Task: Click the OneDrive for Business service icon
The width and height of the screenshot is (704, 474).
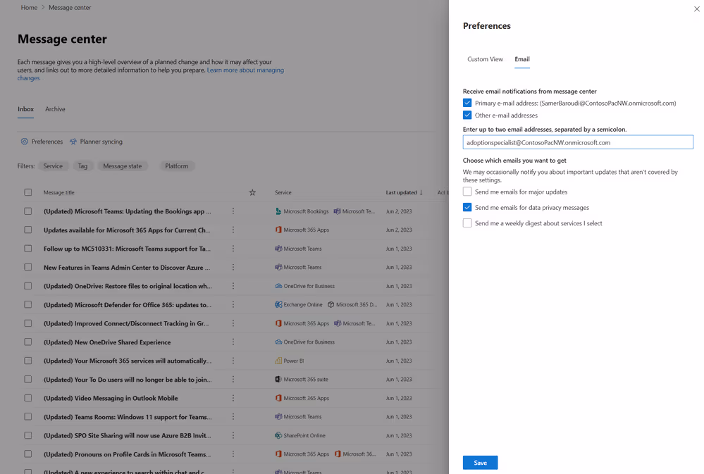Action: (x=280, y=286)
